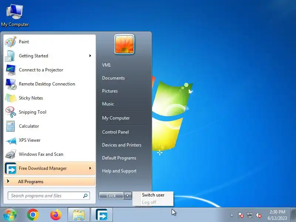Screen dimensions: 296x222
Task: Open Free Download Manager from Start menu
Action: coord(49,168)
